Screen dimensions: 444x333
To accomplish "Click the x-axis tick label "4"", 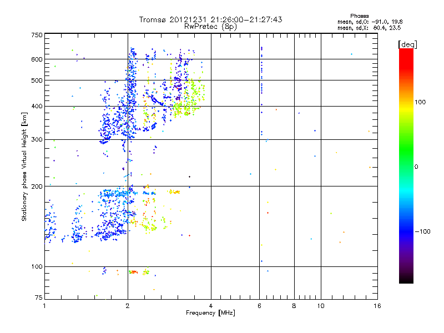I will coord(211,306).
